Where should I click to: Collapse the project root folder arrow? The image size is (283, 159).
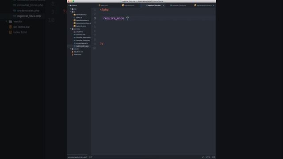pyautogui.click(x=69, y=5)
